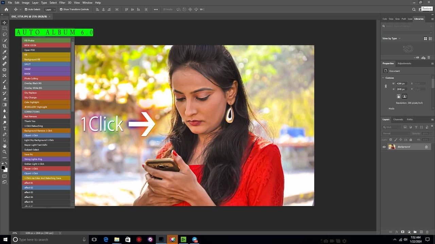This screenshot has height=244, width=435.
Task: Open the Properties panel menu icon
Action: pos(432,63)
